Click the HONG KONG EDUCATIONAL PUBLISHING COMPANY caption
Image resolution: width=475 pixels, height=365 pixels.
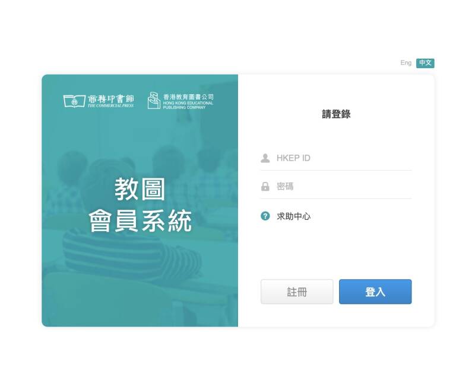click(188, 105)
